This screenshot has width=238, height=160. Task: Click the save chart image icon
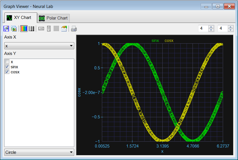point(6,29)
